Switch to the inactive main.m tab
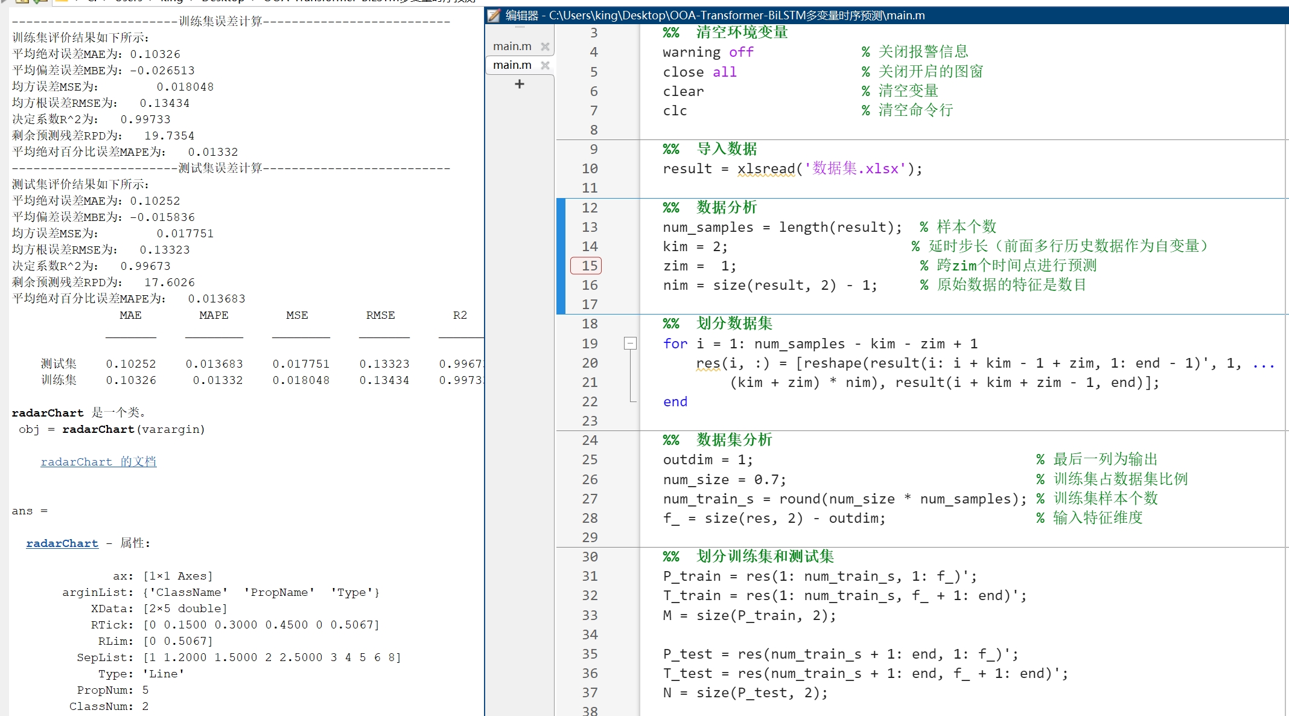Viewport: 1289px width, 716px height. 512,46
